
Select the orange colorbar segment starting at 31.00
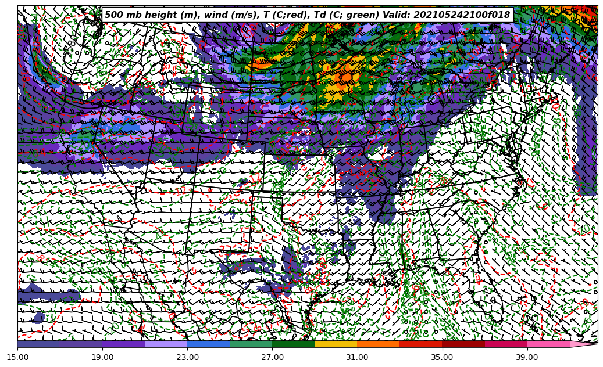point(379,344)
